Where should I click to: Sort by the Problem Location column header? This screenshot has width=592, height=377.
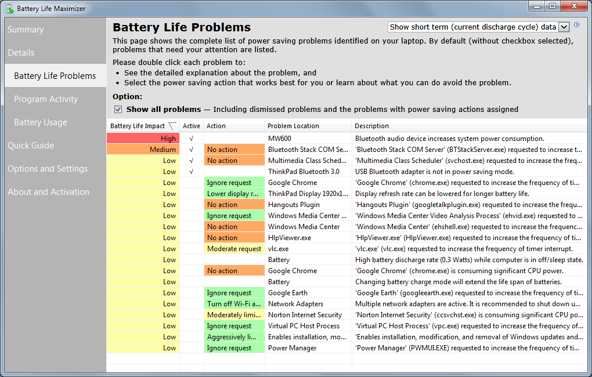308,126
